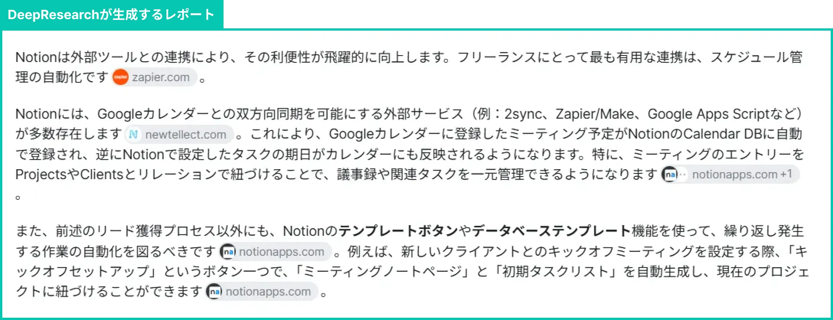833x320 pixels.
Task: Click the word Projects in the paragraph
Action: click(41, 175)
